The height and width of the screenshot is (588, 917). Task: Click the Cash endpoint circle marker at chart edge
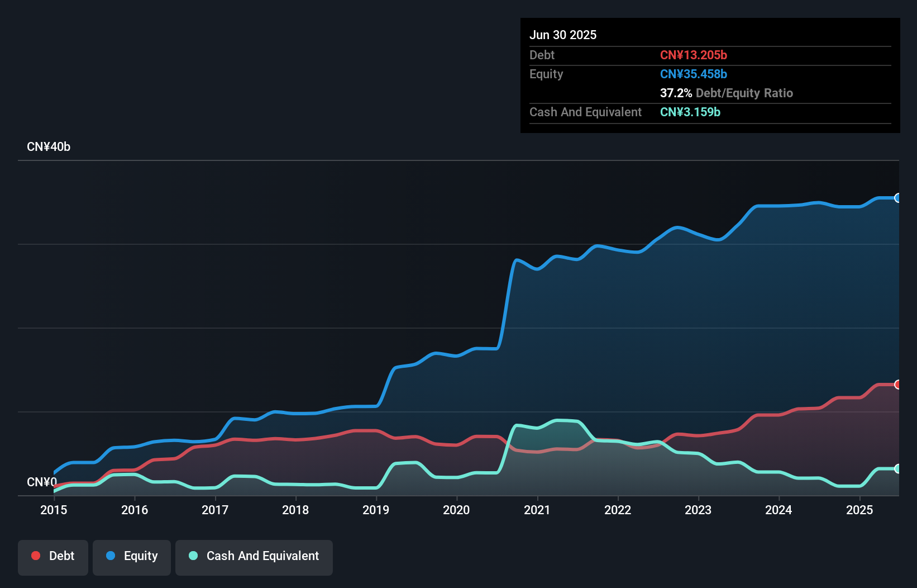(898, 469)
